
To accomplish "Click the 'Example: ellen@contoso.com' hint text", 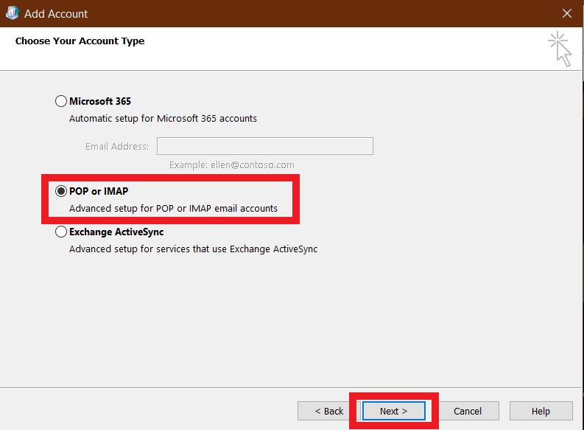I will click(x=232, y=164).
